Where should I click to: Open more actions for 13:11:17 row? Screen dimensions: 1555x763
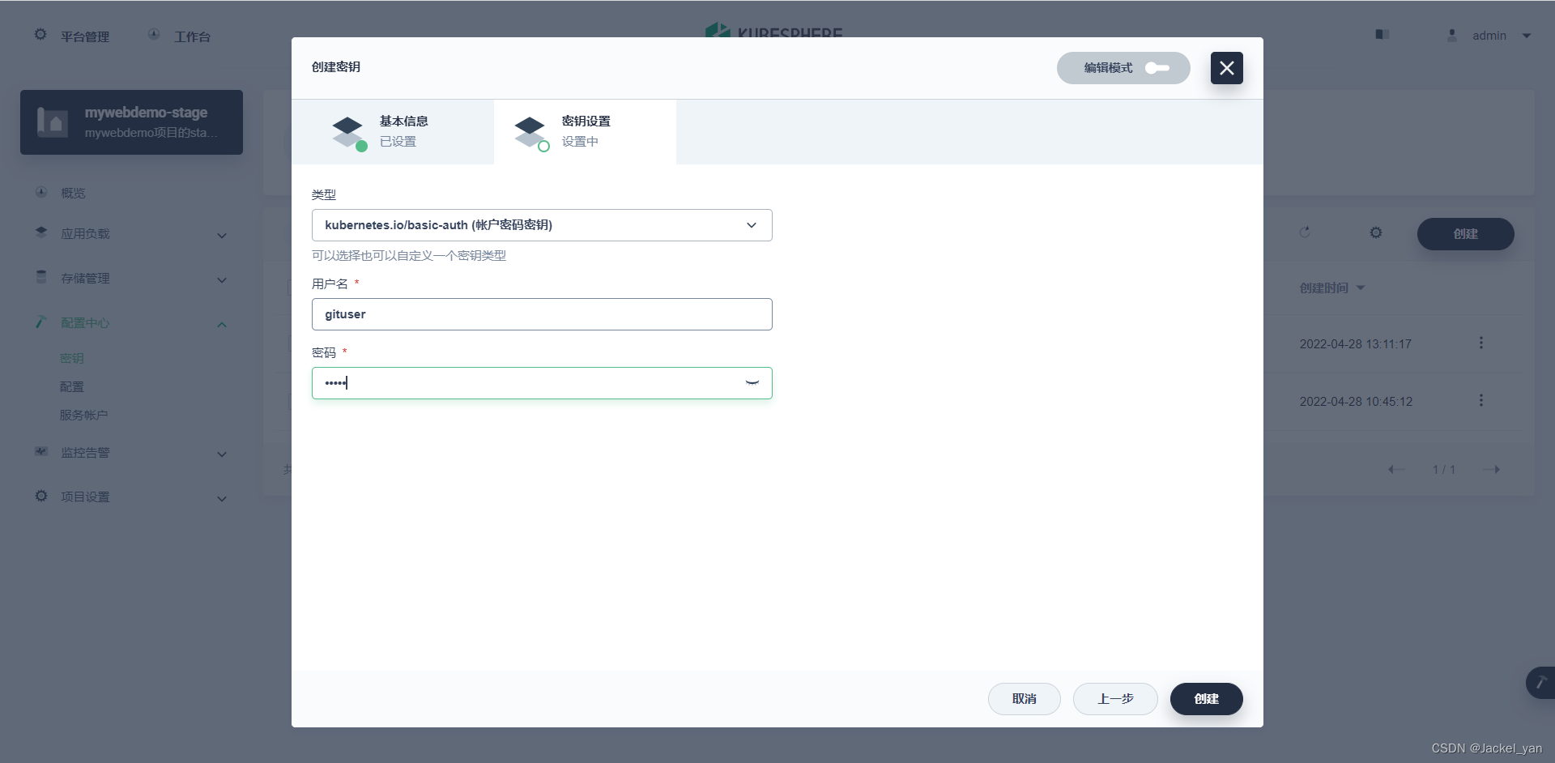(1481, 343)
